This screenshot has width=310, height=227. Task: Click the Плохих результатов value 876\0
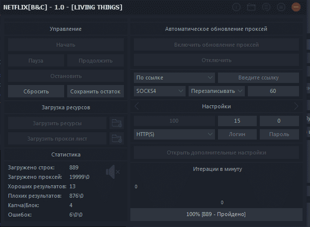(76, 196)
